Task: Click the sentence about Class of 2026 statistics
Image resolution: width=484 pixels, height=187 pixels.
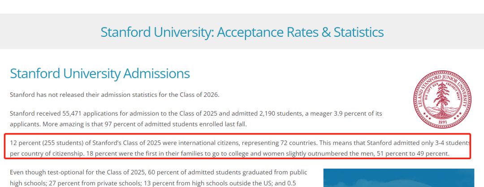Action: click(115, 95)
